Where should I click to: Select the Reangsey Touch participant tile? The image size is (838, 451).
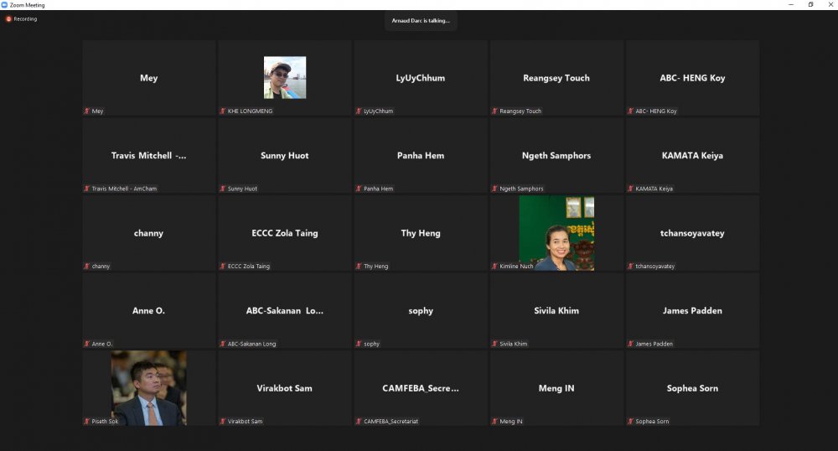(556, 77)
